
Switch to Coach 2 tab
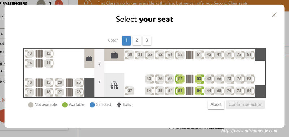coord(137,40)
